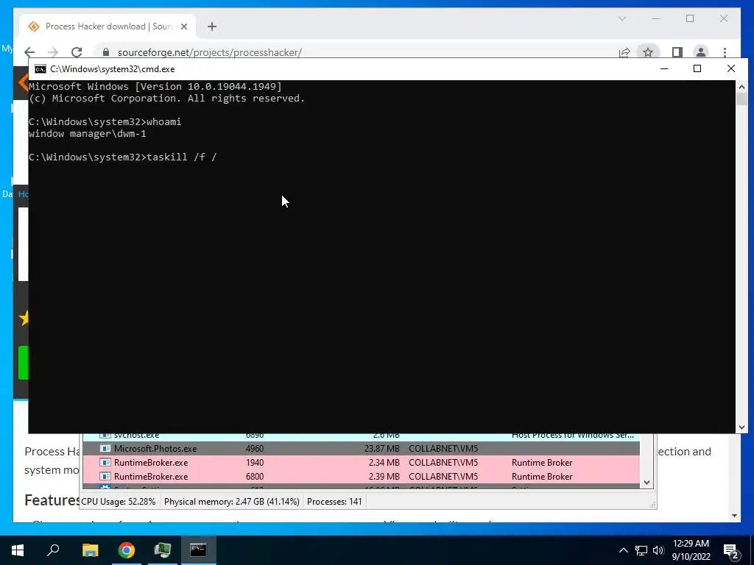Image resolution: width=754 pixels, height=565 pixels.
Task: Open volume tray icon
Action: [658, 550]
